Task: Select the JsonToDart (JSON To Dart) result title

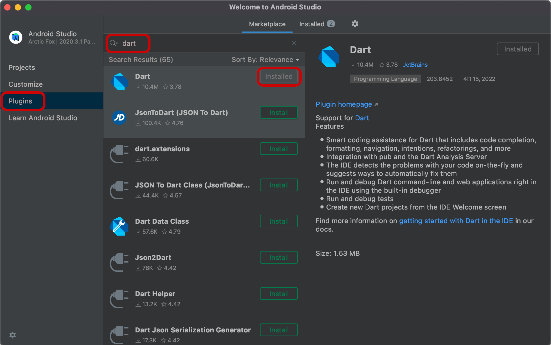Action: coord(181,113)
